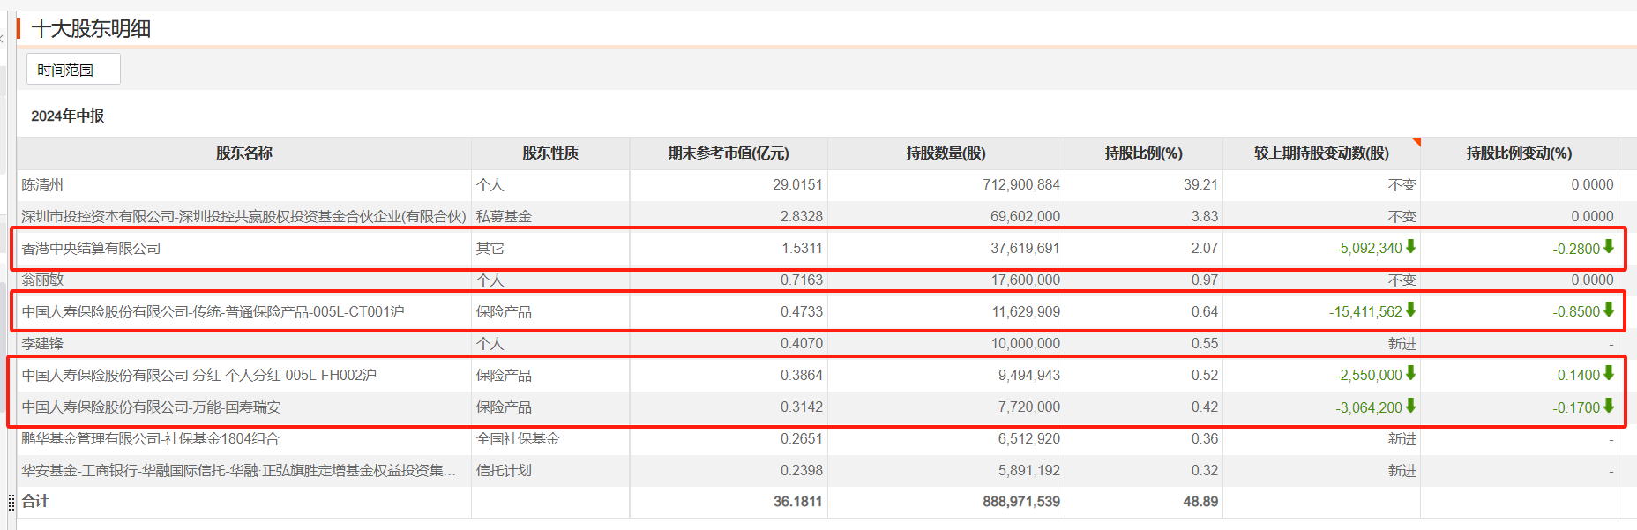Click green down arrow next to -3,064,200
This screenshot has height=530, width=1637.
(1410, 406)
